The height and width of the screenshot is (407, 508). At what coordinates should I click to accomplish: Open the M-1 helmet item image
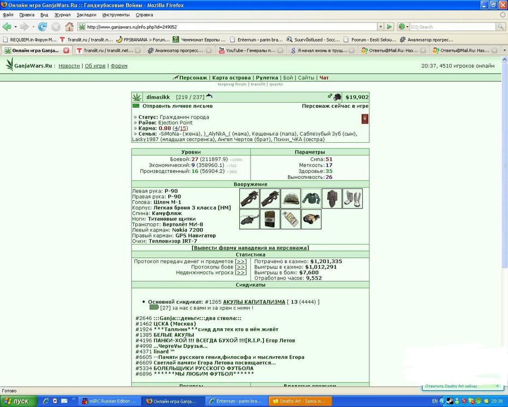(291, 199)
